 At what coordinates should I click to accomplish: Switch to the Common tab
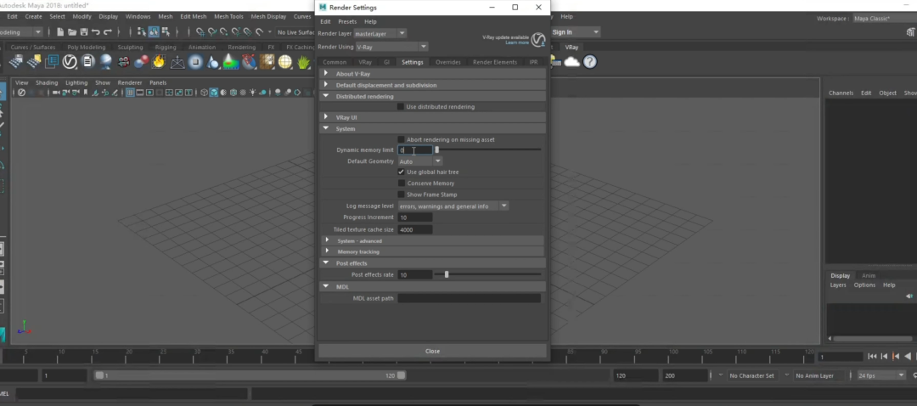[x=335, y=62]
